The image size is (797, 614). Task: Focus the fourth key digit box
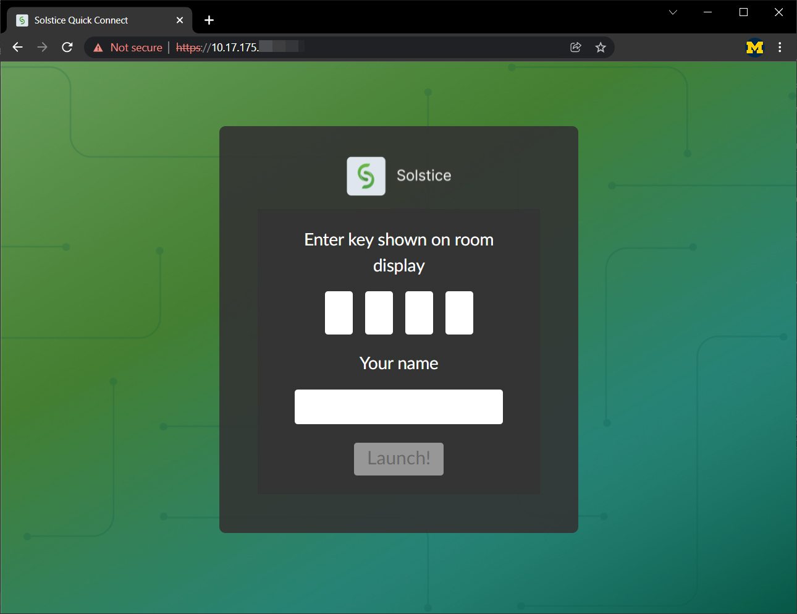(x=459, y=313)
